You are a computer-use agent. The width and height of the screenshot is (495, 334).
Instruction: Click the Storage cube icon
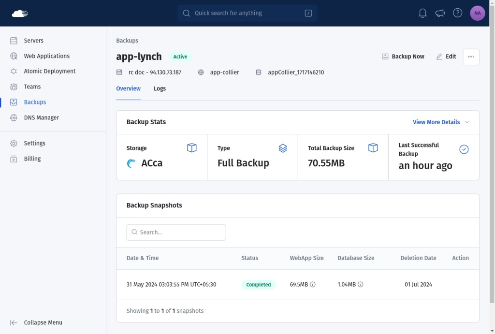pyautogui.click(x=191, y=148)
